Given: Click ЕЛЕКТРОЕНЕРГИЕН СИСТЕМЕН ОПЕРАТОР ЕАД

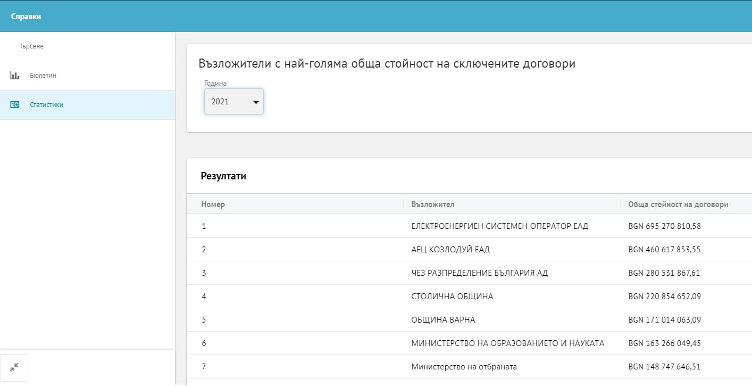Looking at the screenshot, I should 500,226.
